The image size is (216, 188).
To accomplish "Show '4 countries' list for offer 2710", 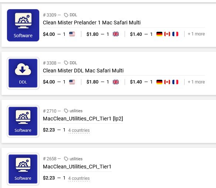I will click(79, 130).
